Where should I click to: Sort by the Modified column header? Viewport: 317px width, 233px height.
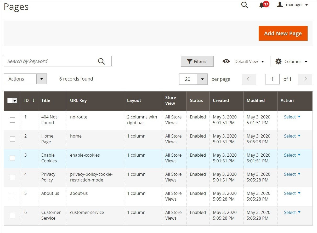pos(260,101)
